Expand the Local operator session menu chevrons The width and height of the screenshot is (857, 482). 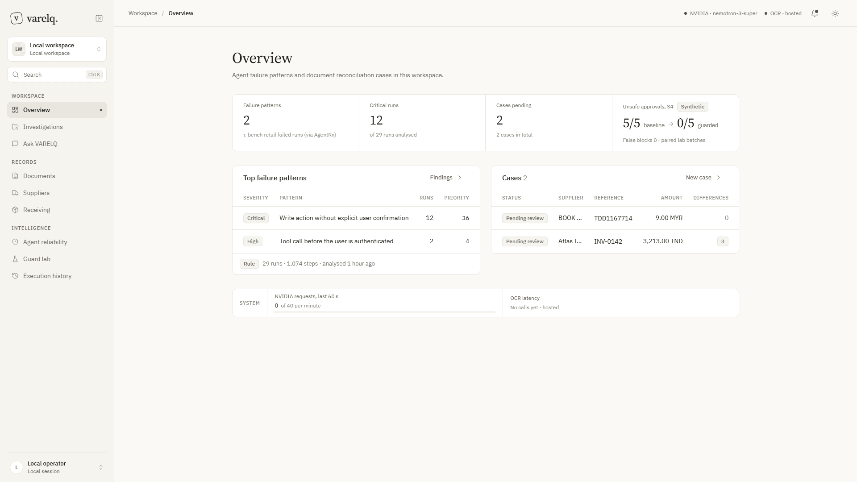pyautogui.click(x=101, y=467)
